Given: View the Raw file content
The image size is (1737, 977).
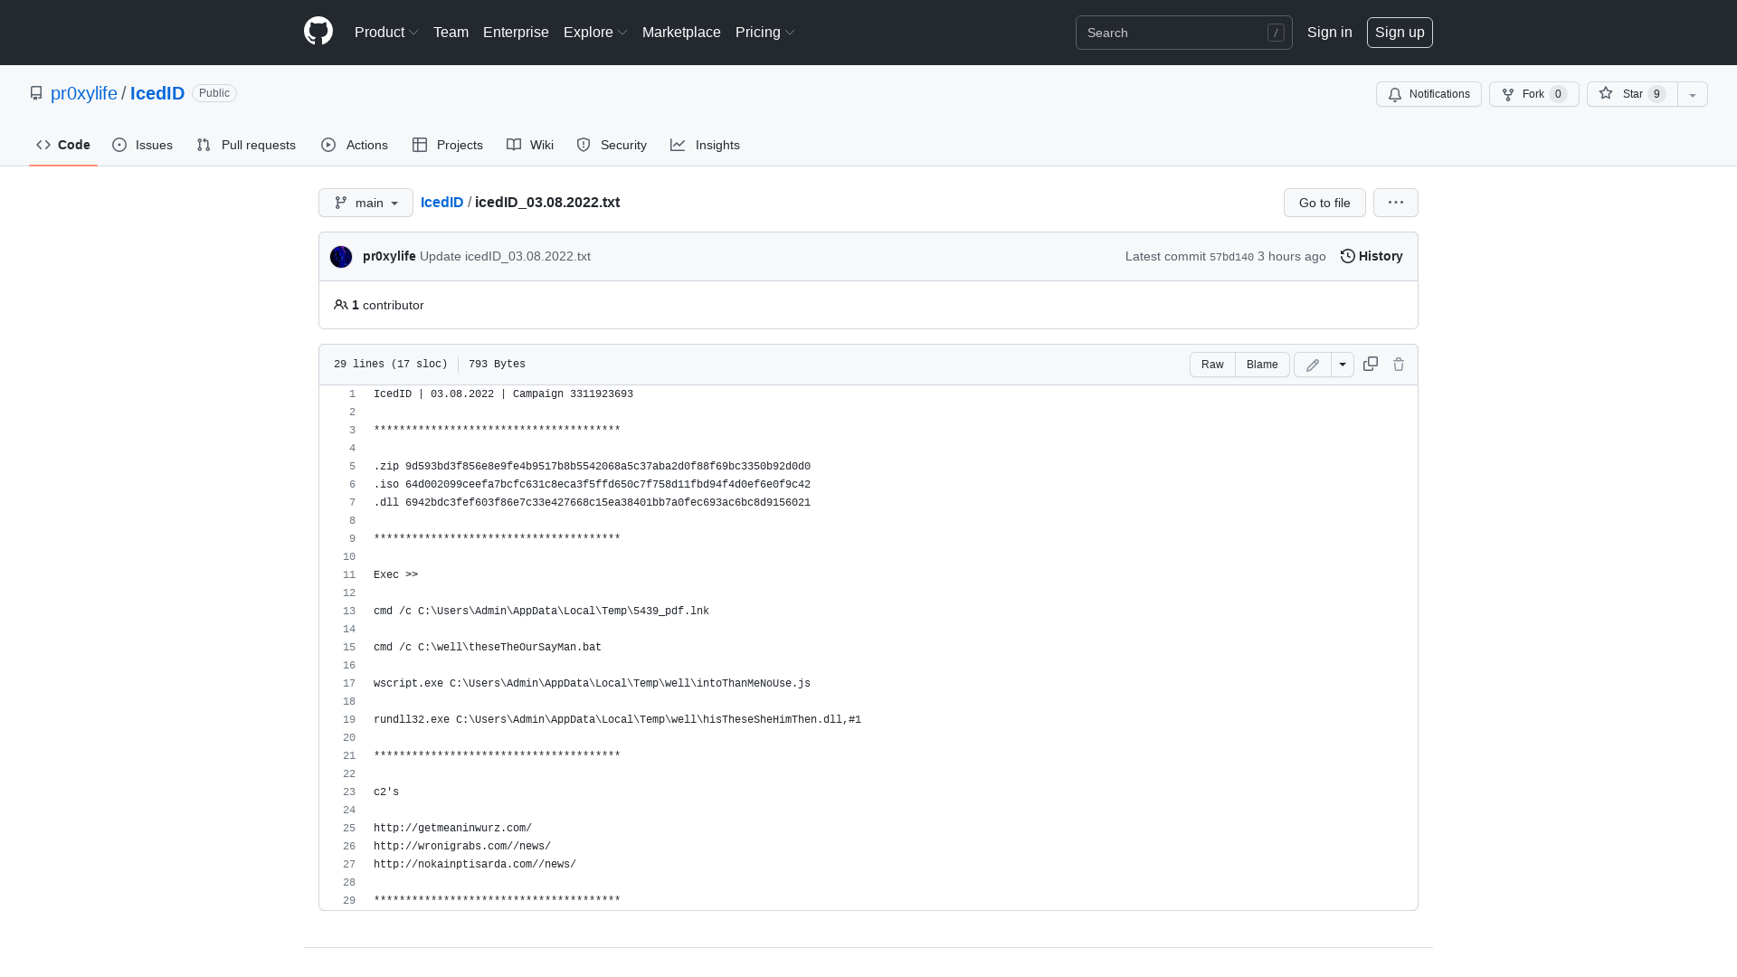Looking at the screenshot, I should click(1212, 364).
